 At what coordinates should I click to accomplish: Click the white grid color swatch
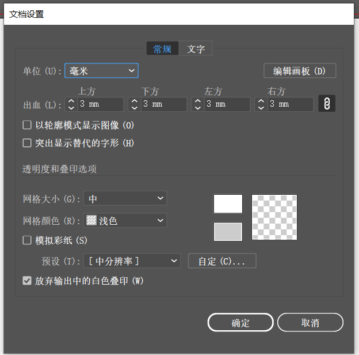[228, 204]
